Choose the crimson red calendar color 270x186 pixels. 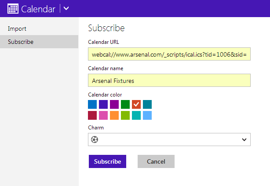pos(92,115)
